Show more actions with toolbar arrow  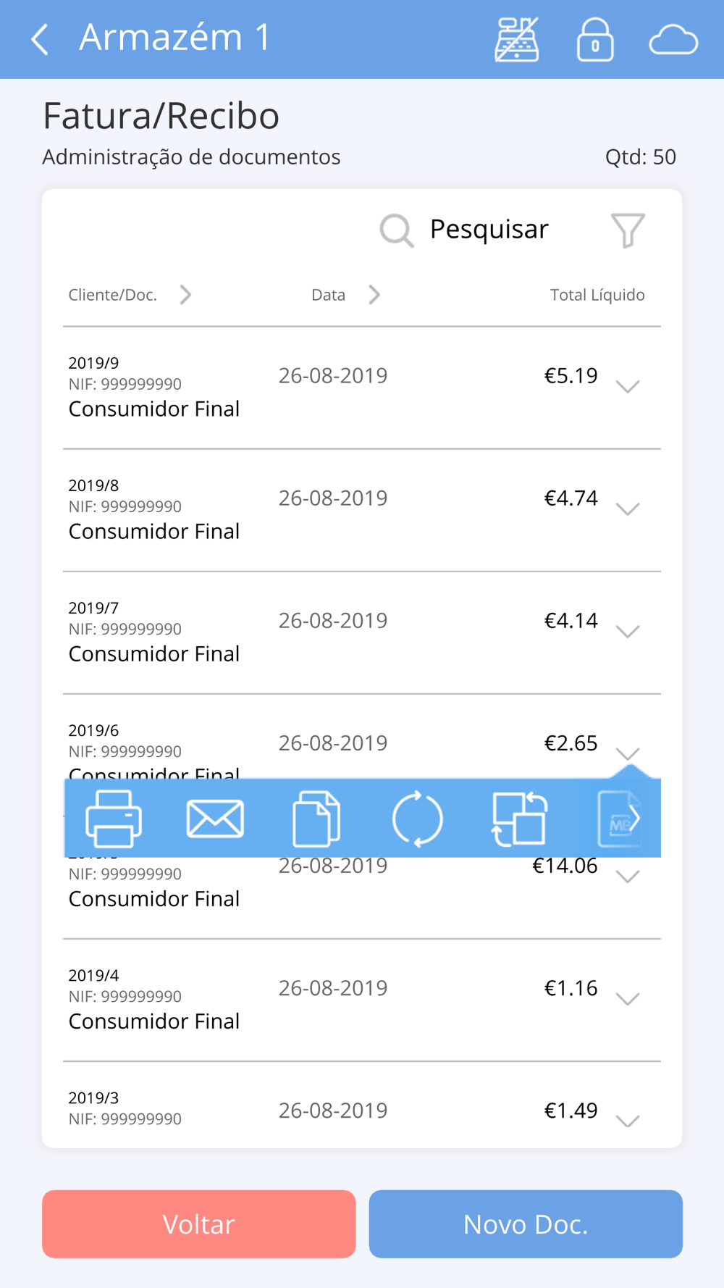click(634, 819)
